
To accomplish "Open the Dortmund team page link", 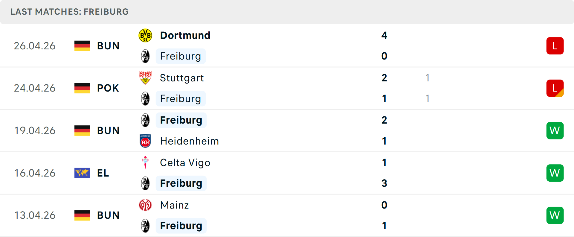I will click(x=185, y=35).
